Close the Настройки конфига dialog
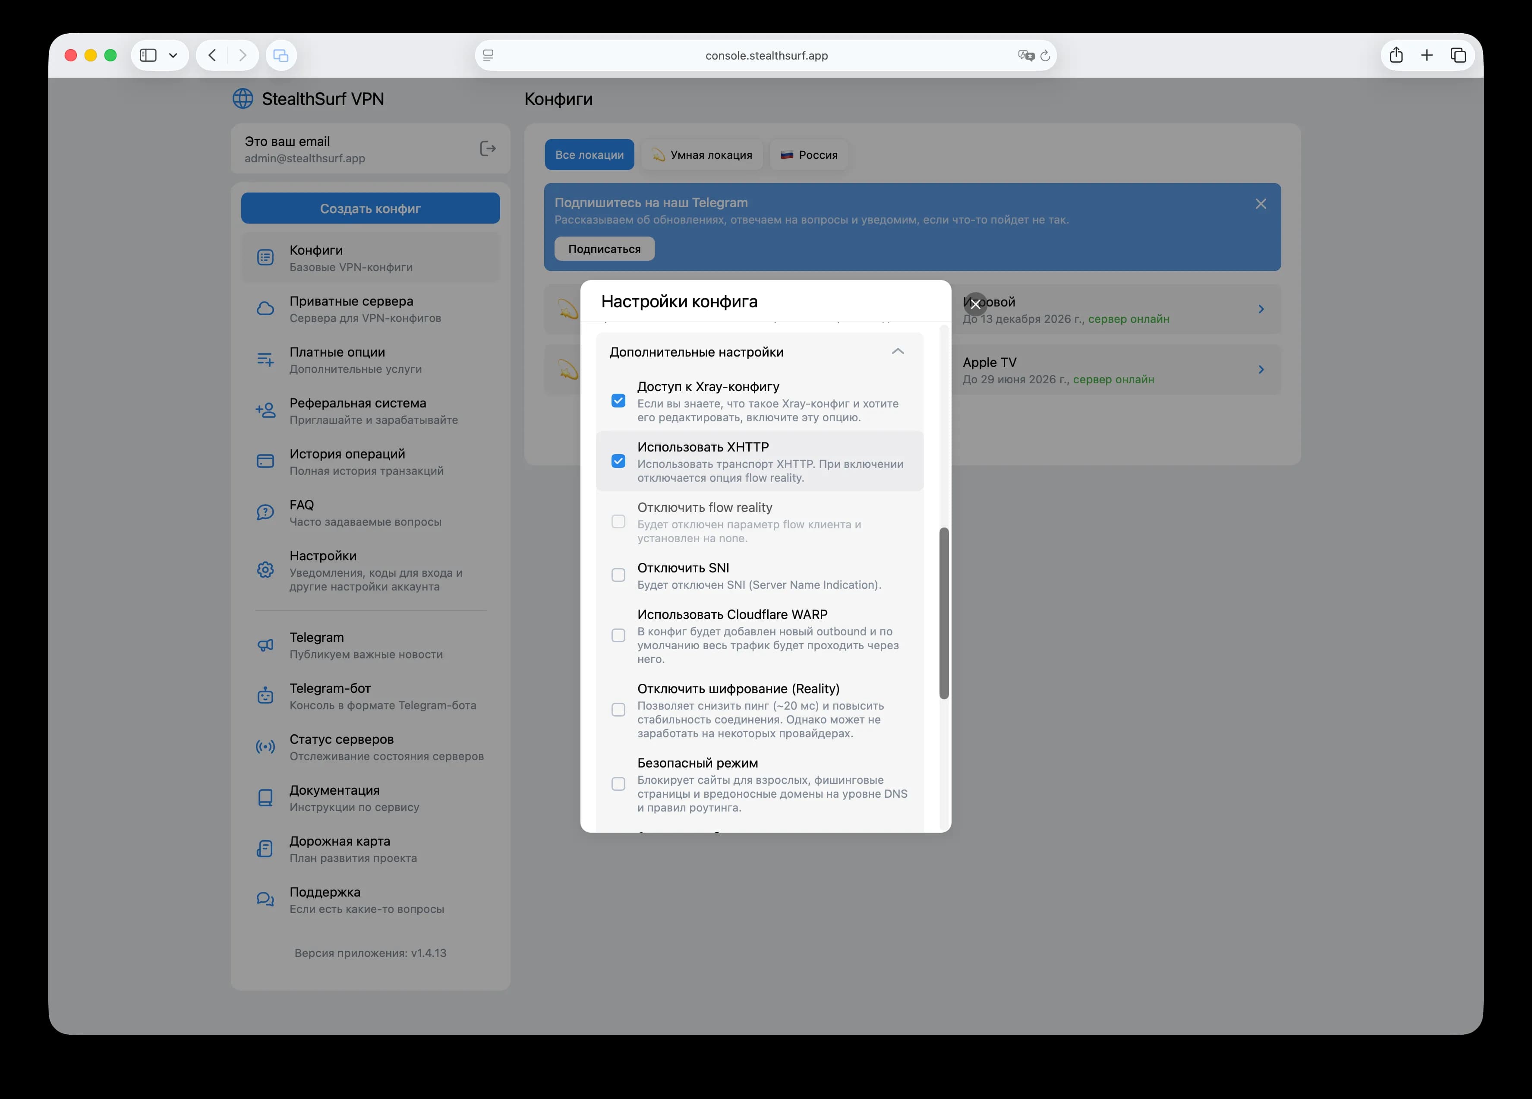This screenshot has height=1099, width=1532. pyautogui.click(x=975, y=304)
